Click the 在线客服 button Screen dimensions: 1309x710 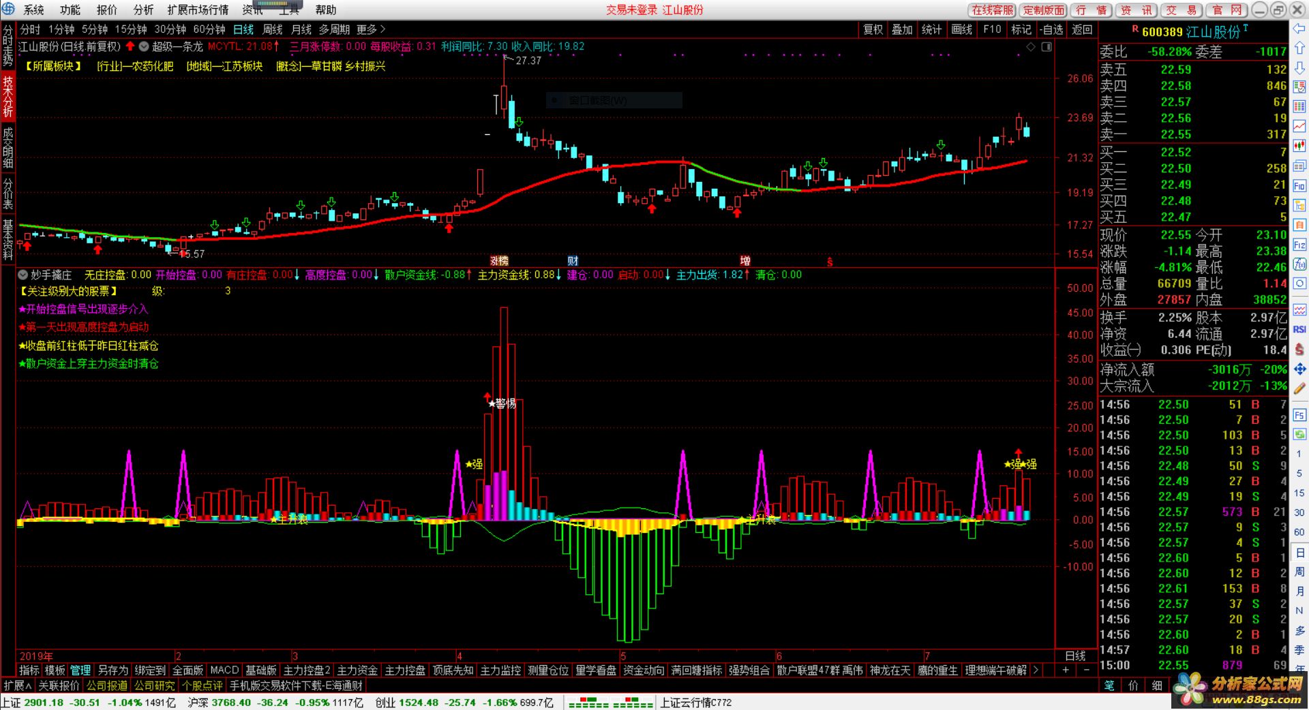(992, 10)
